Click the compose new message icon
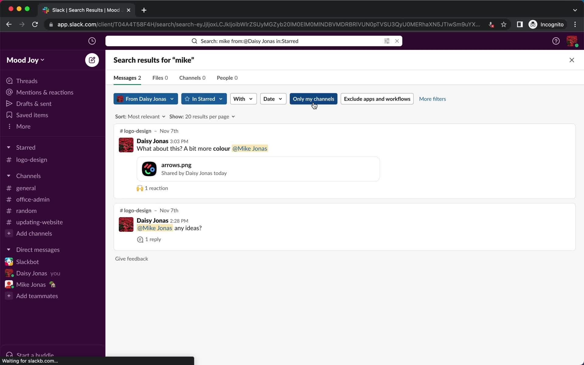 coord(92,60)
